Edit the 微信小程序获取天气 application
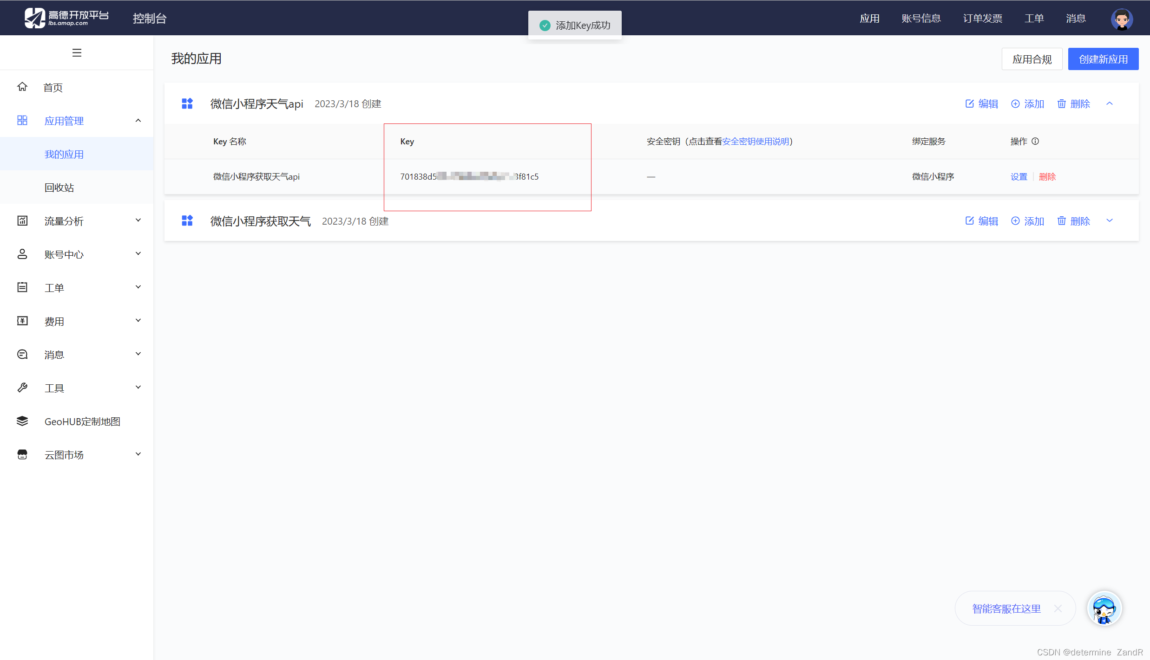The height and width of the screenshot is (660, 1150). click(x=982, y=221)
